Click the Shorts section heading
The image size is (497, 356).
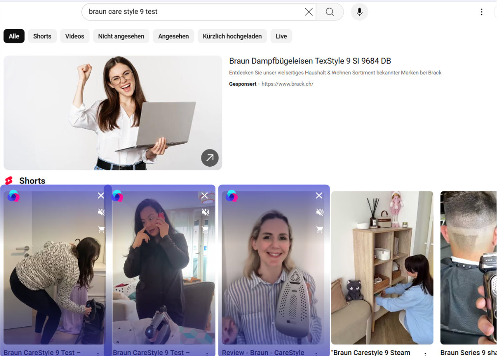click(x=32, y=181)
